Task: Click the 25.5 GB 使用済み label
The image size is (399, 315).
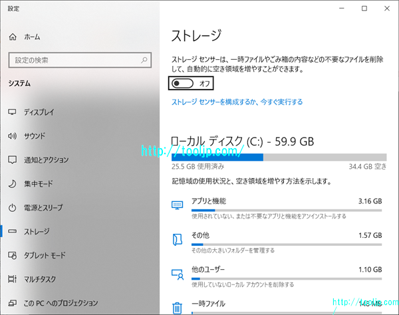Action: click(198, 167)
